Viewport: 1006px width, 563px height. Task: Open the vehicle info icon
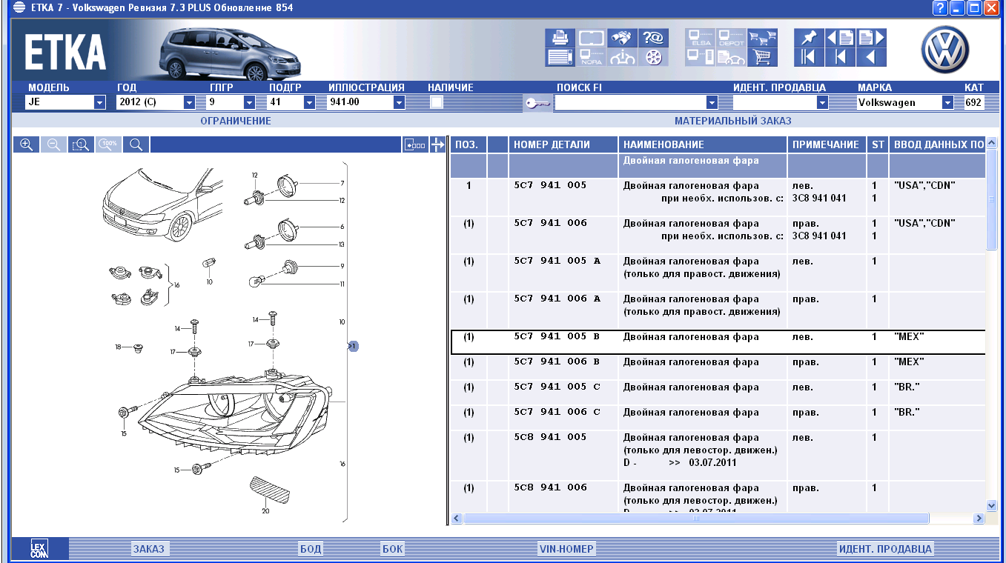[x=623, y=57]
